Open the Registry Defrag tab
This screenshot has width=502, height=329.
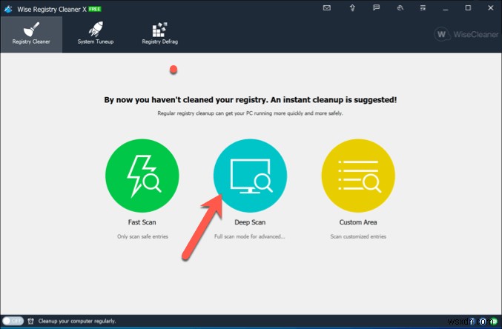159,34
